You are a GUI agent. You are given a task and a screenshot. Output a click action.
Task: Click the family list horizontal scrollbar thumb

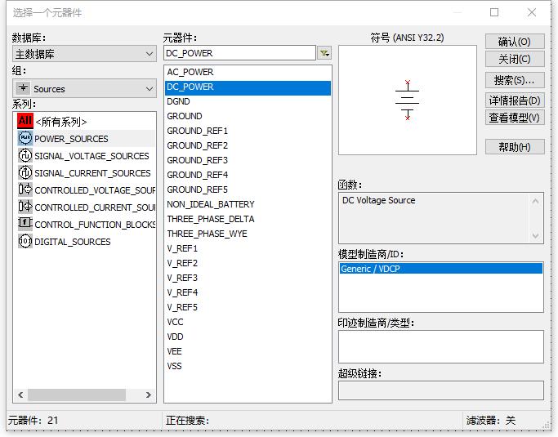[x=77, y=395]
